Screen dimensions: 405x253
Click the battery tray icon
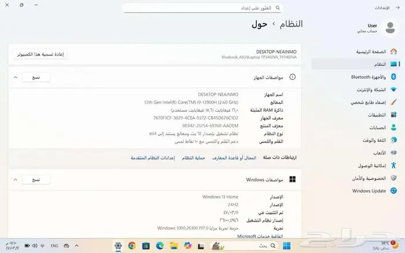(27, 246)
